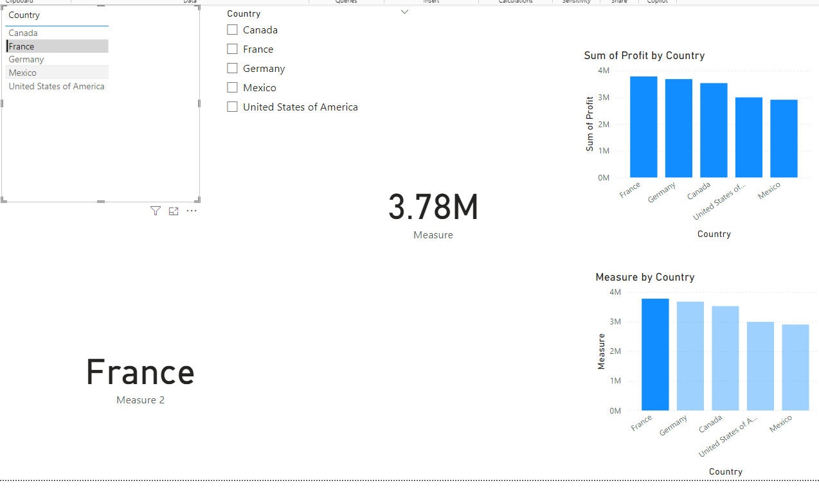Click Germany bar in Measure by Country chart

pyautogui.click(x=690, y=356)
